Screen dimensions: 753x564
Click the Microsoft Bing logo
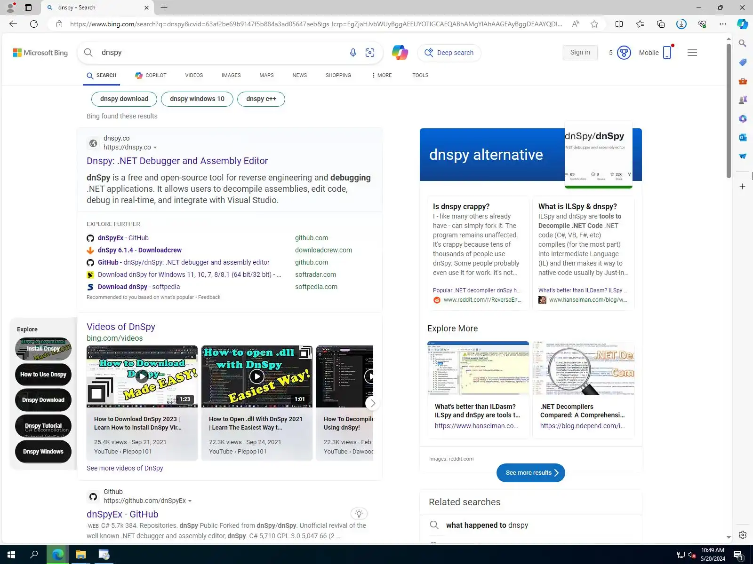click(x=40, y=53)
